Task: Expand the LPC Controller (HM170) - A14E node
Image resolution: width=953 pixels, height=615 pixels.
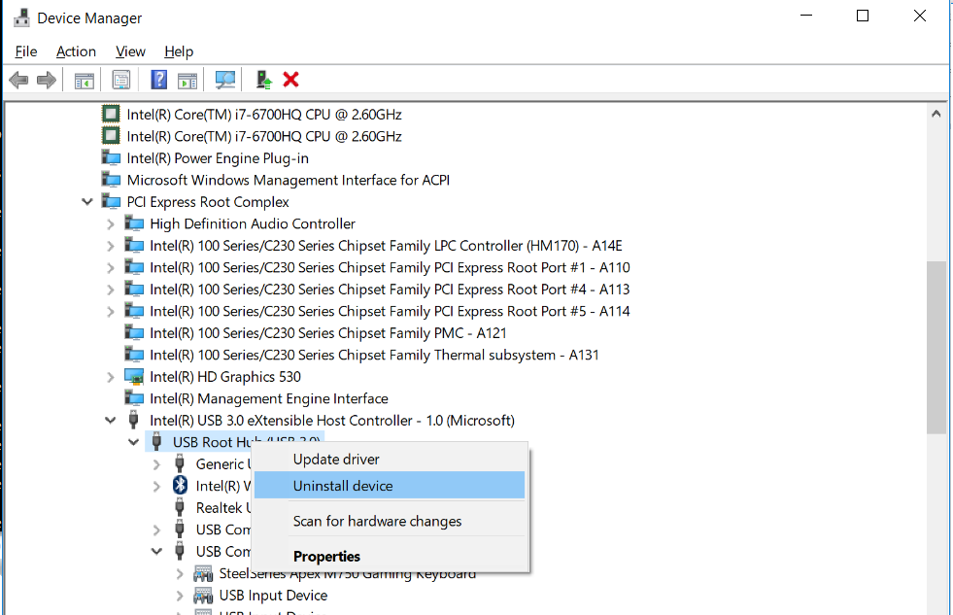Action: [111, 246]
